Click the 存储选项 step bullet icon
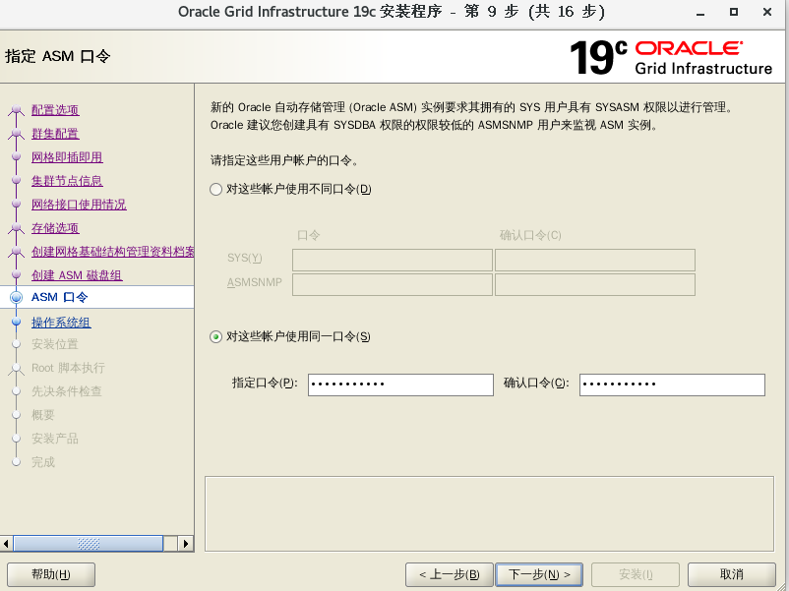Image resolution: width=789 pixels, height=591 pixels. (16, 228)
